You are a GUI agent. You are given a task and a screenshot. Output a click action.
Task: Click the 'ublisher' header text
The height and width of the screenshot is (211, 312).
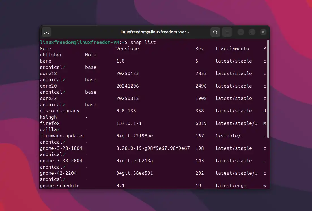pos(51,55)
